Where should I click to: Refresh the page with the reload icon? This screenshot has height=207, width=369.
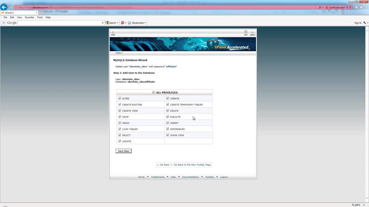click(x=350, y=7)
